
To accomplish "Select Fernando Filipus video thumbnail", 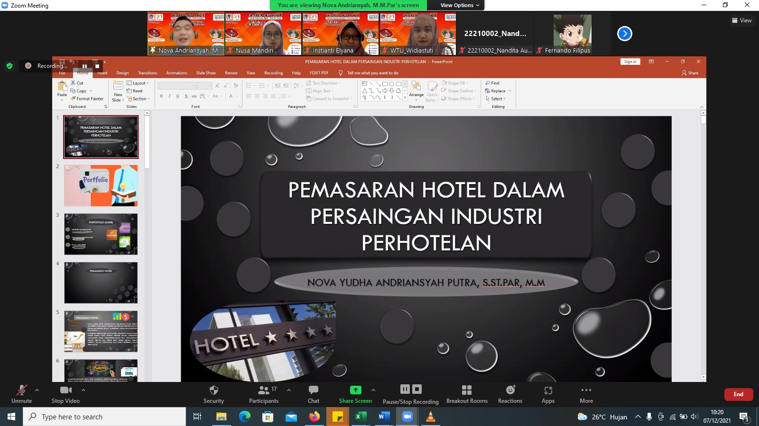I will pyautogui.click(x=573, y=34).
